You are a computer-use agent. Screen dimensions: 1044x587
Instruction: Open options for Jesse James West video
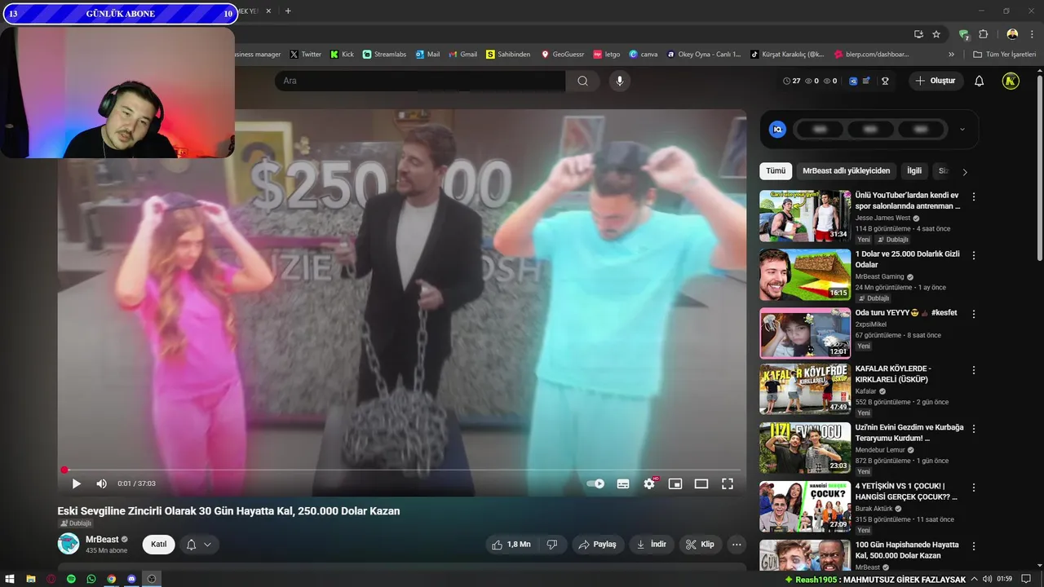click(973, 196)
